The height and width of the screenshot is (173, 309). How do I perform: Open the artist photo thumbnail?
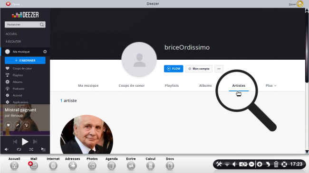coord(87,135)
